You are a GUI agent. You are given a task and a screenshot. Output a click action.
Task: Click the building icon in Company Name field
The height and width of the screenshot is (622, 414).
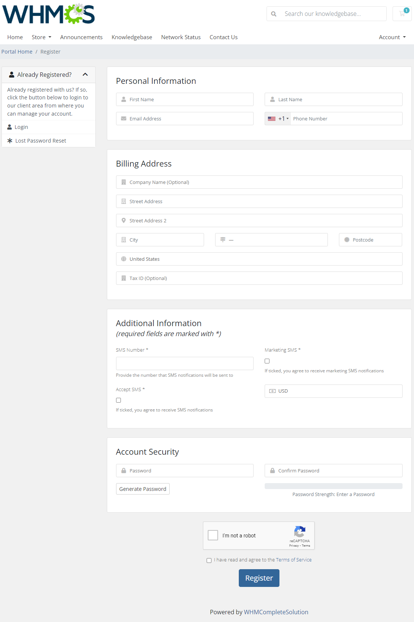(x=124, y=182)
